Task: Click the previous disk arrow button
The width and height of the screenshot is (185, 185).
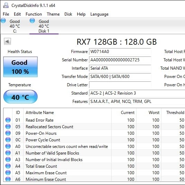Action: coord(7,42)
